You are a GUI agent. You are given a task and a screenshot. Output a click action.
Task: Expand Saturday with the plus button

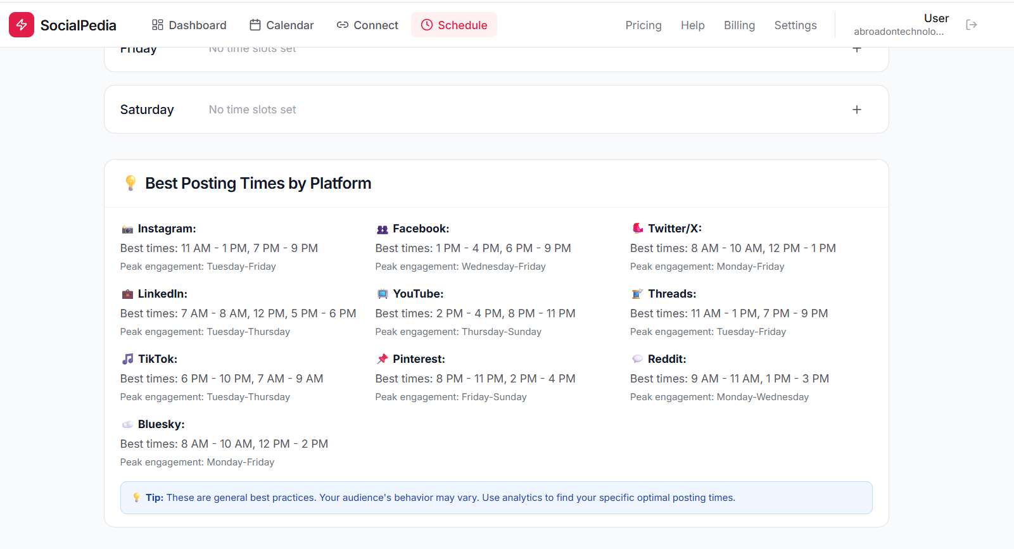pyautogui.click(x=856, y=110)
